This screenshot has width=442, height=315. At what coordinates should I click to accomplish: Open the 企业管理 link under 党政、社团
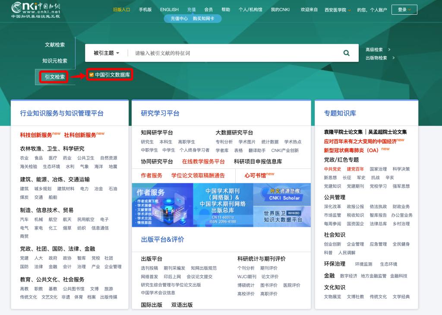[113, 267]
